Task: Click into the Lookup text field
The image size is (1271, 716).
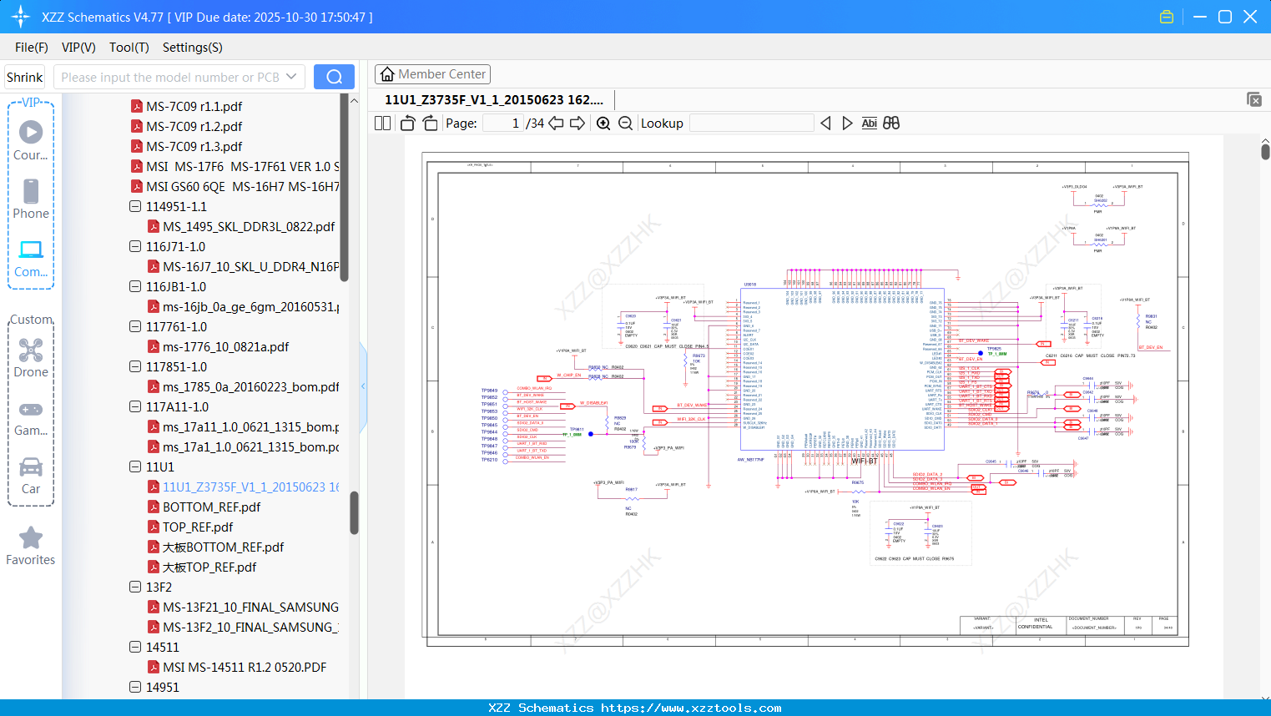Action: coord(752,124)
